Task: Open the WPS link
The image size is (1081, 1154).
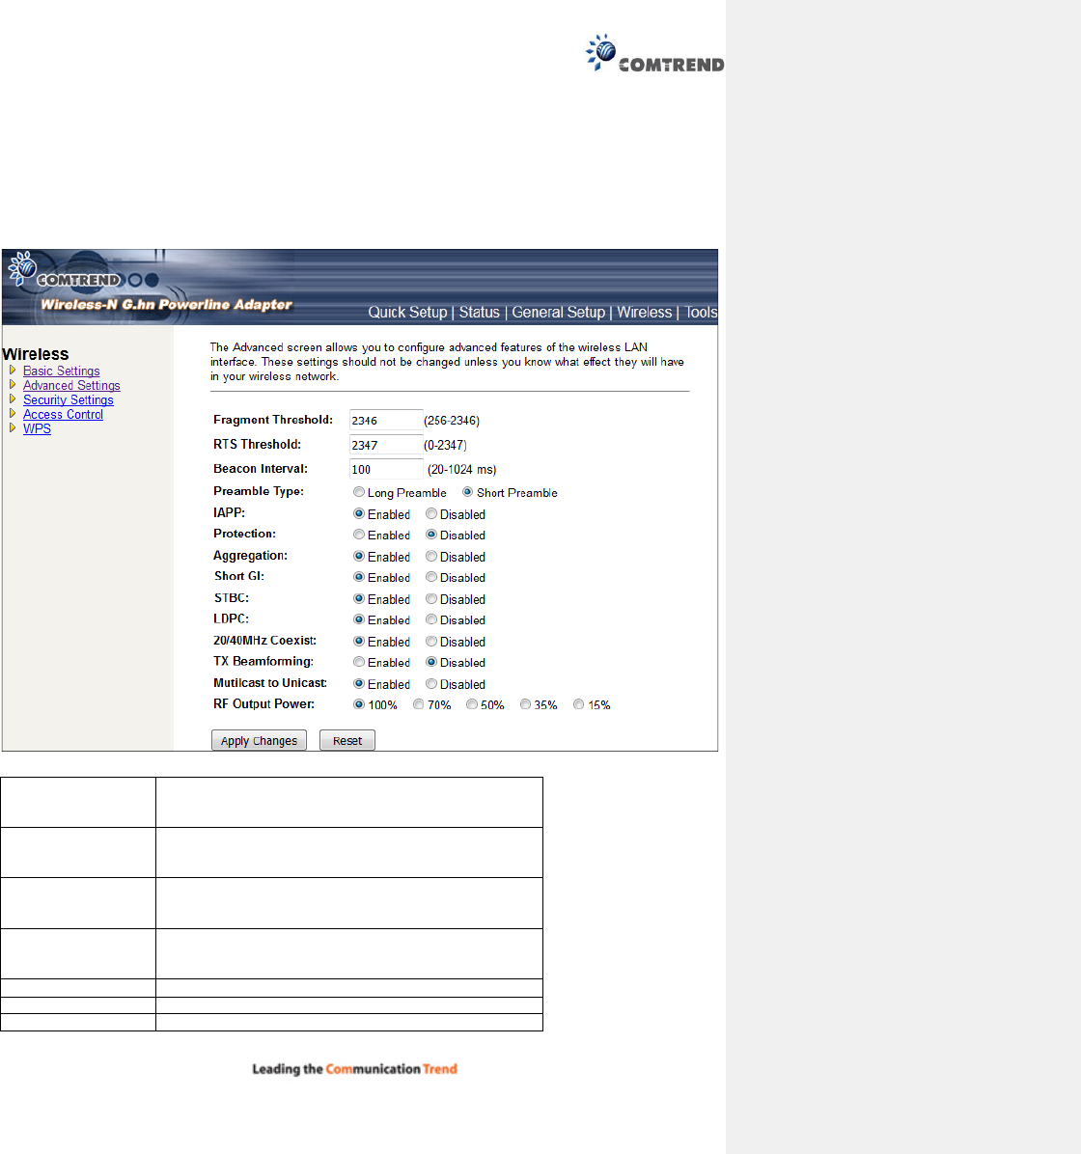Action: pyautogui.click(x=37, y=428)
